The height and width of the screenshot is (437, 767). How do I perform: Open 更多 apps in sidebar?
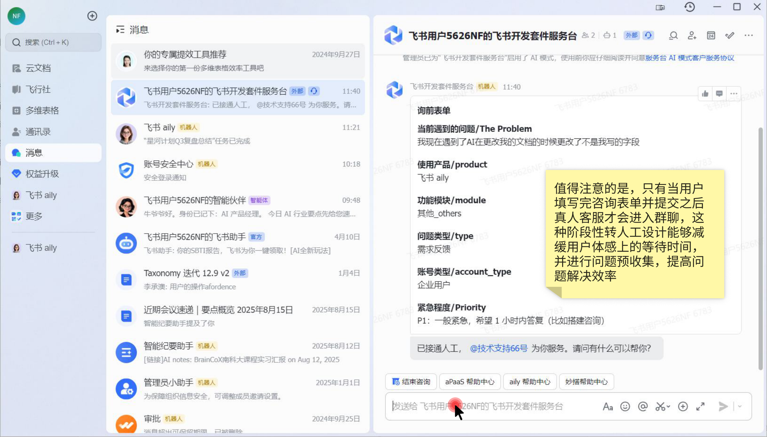54,216
